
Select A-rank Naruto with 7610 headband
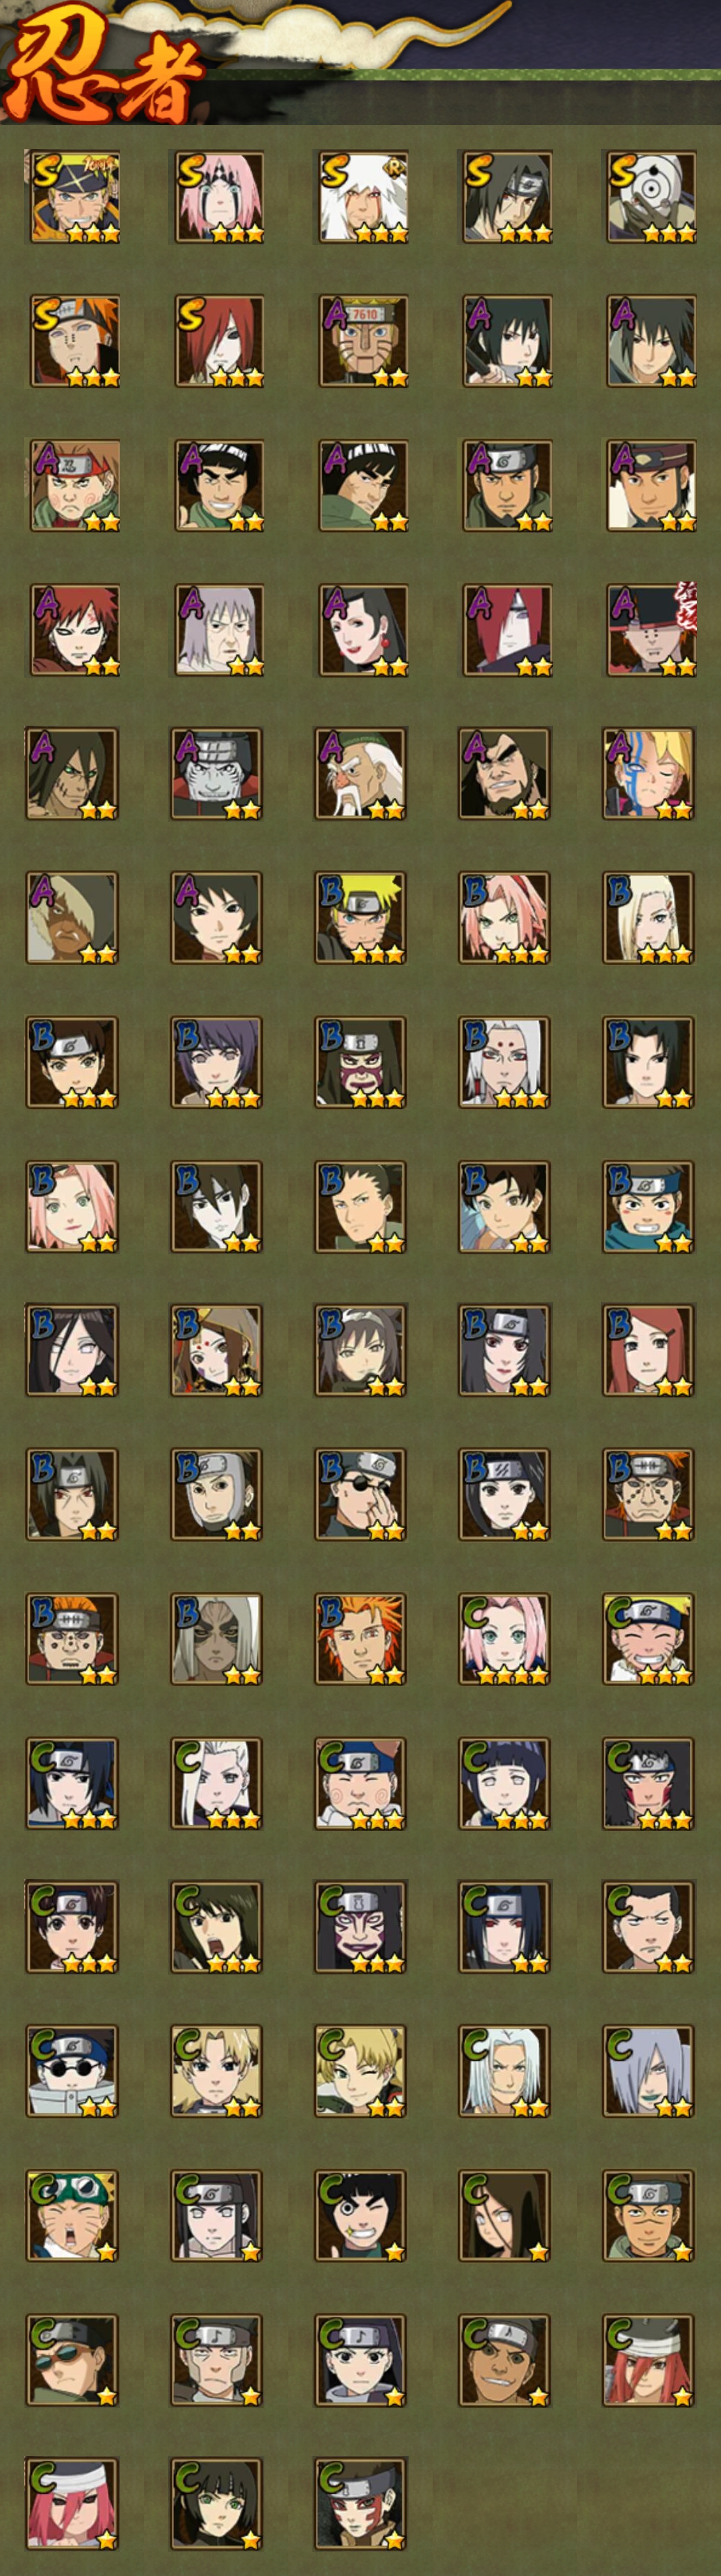(361, 341)
